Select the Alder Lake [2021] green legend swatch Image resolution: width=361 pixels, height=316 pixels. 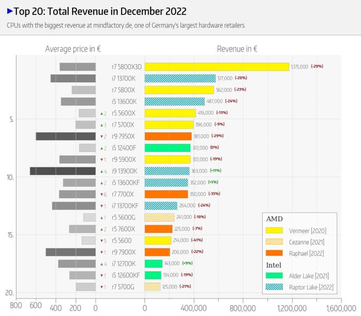tap(274, 276)
